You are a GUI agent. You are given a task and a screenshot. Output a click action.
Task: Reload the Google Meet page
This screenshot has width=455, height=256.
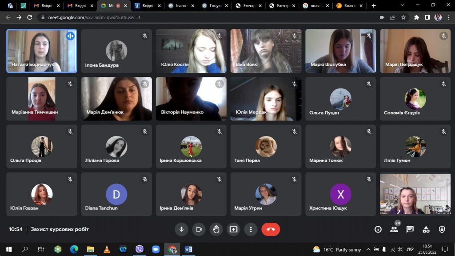pyautogui.click(x=30, y=17)
